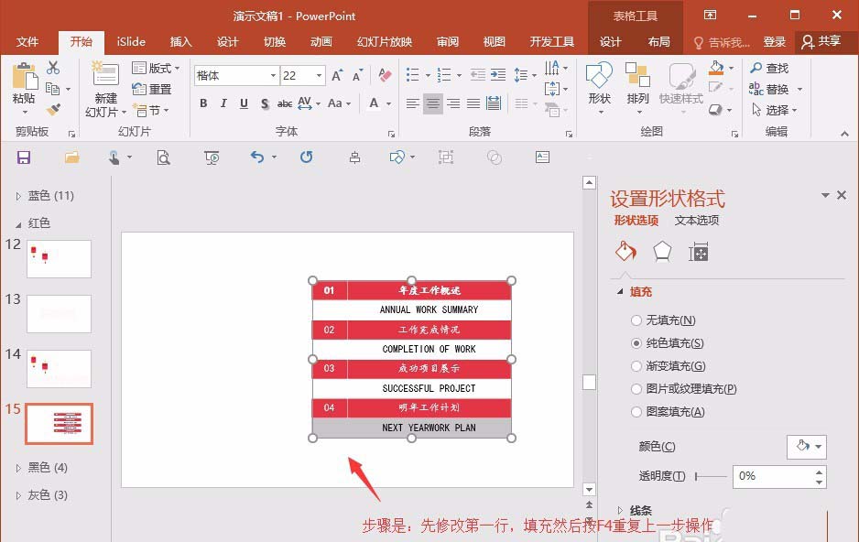Select slide 13 thumbnail in the pane
859x542 pixels.
pos(59,314)
